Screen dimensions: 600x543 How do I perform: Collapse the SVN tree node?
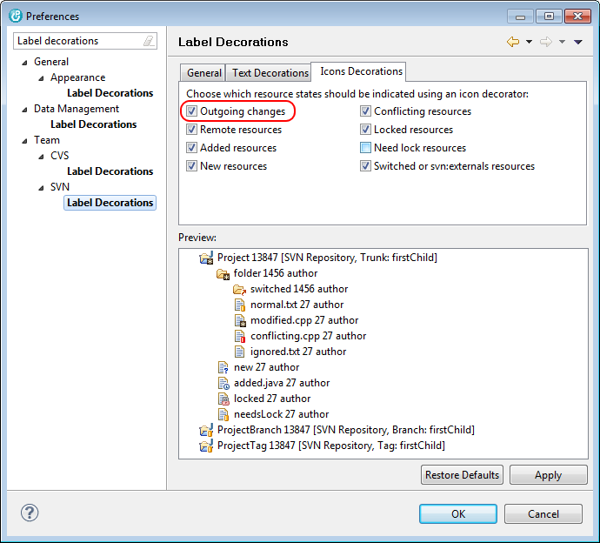[42, 188]
